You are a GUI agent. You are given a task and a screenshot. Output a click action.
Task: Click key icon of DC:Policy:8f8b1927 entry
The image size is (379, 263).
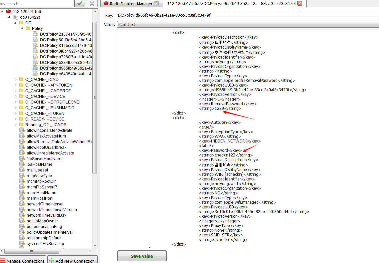click(x=35, y=51)
